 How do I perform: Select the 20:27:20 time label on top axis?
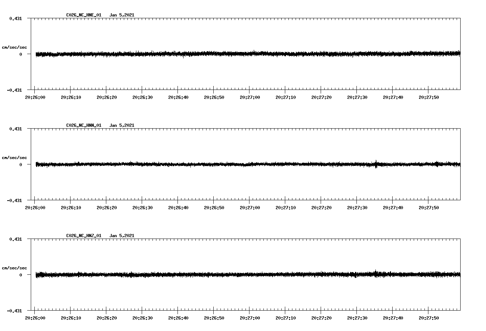tap(322, 97)
